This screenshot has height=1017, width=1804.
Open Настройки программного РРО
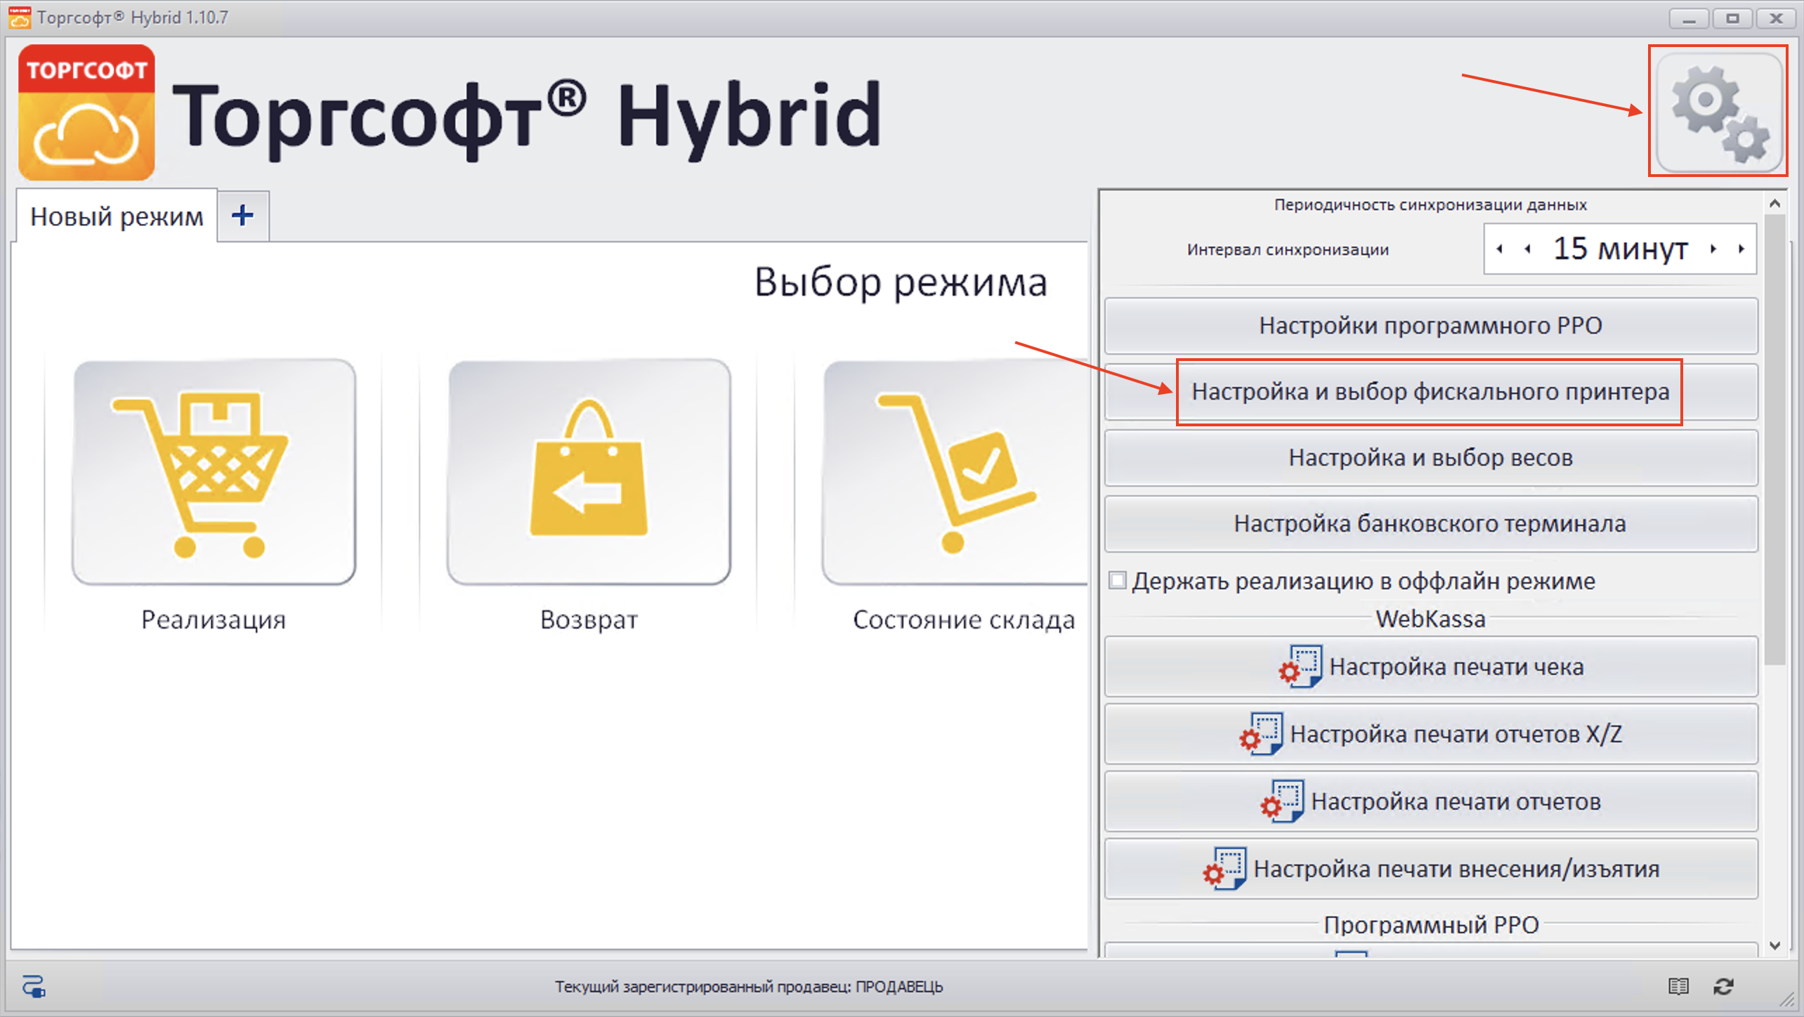point(1430,326)
